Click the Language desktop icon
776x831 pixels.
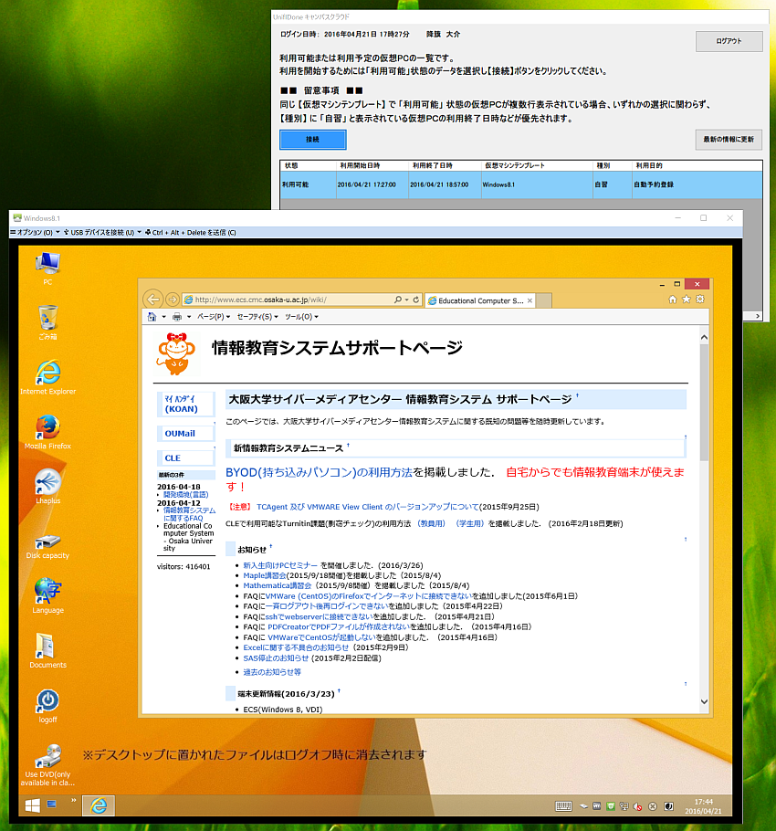[47, 593]
